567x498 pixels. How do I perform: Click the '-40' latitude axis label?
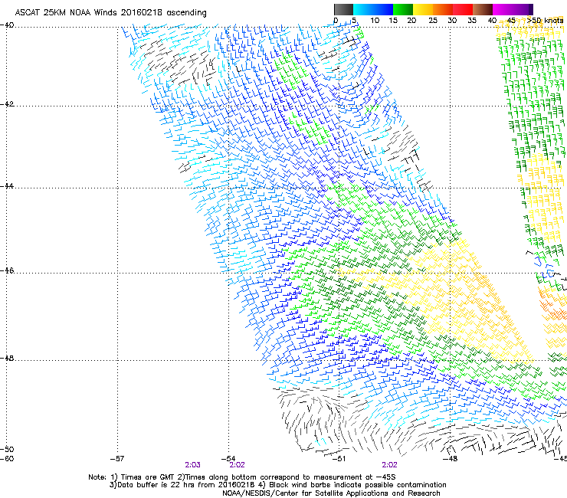pos(7,25)
